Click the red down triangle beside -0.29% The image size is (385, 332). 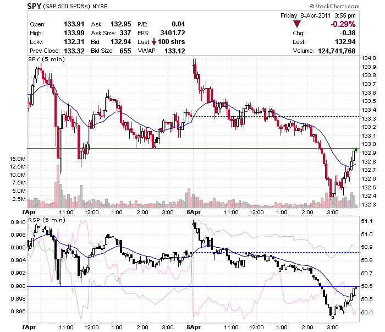[x=297, y=24]
